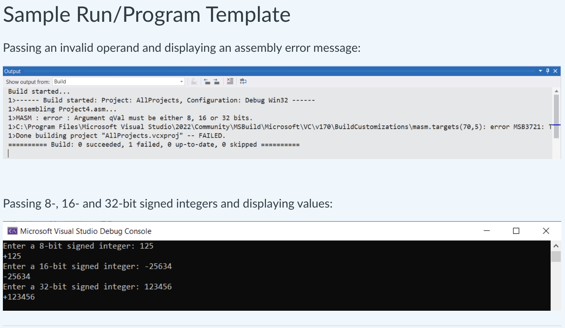Toggle visibility of the Output tool window

click(x=556, y=71)
